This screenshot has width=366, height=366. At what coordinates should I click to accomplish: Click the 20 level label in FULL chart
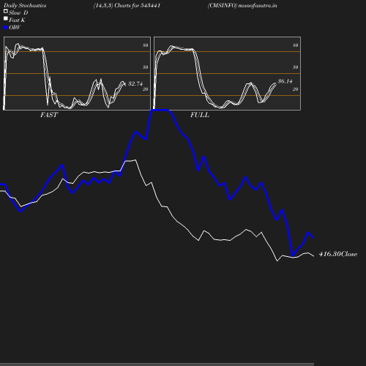tap(296, 89)
